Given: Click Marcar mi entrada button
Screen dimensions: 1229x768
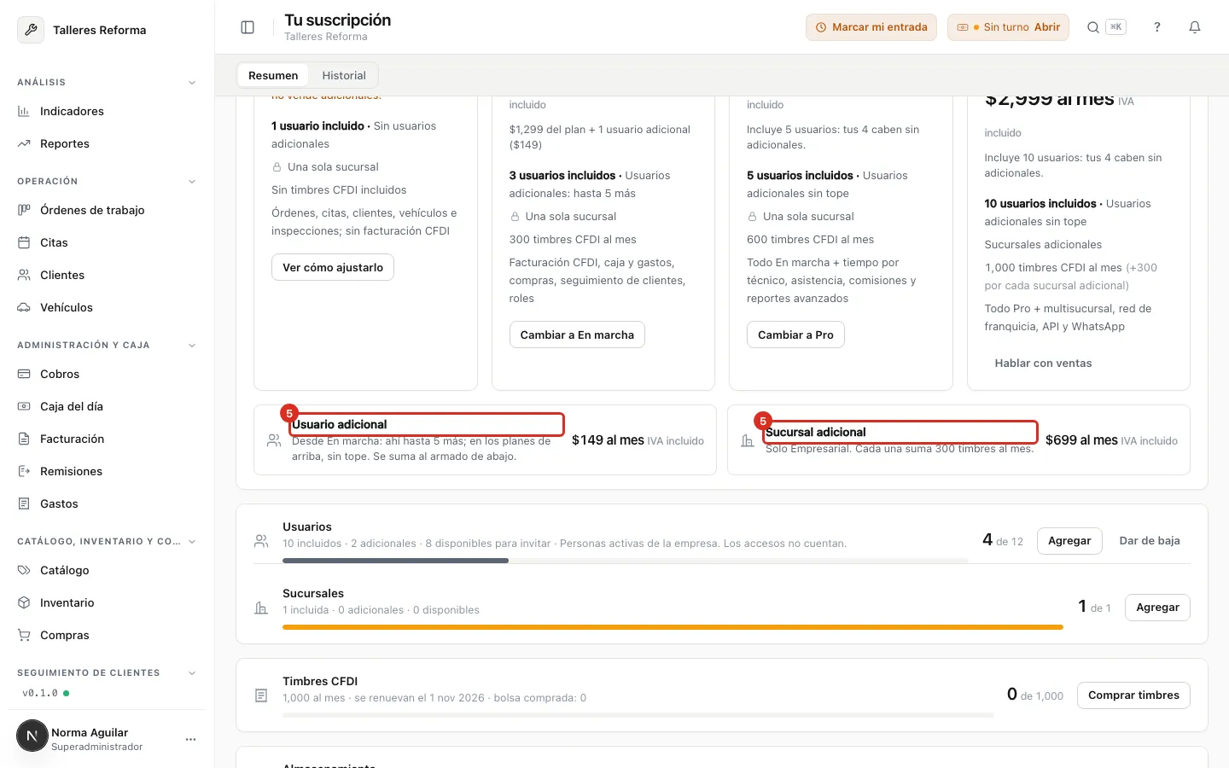Looking at the screenshot, I should (x=871, y=27).
